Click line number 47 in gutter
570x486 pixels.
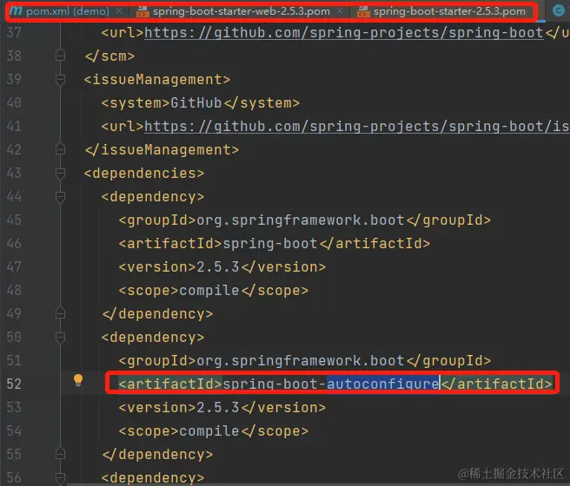[x=14, y=266]
